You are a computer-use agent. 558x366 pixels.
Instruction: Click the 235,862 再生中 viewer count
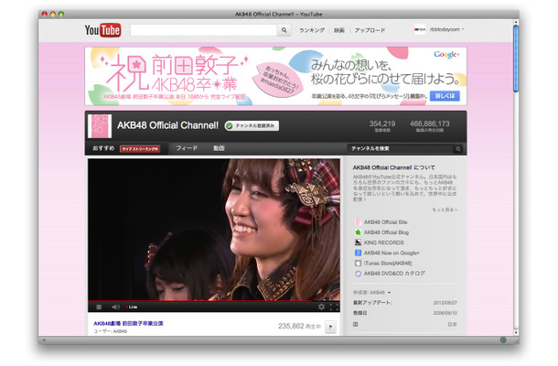(299, 326)
